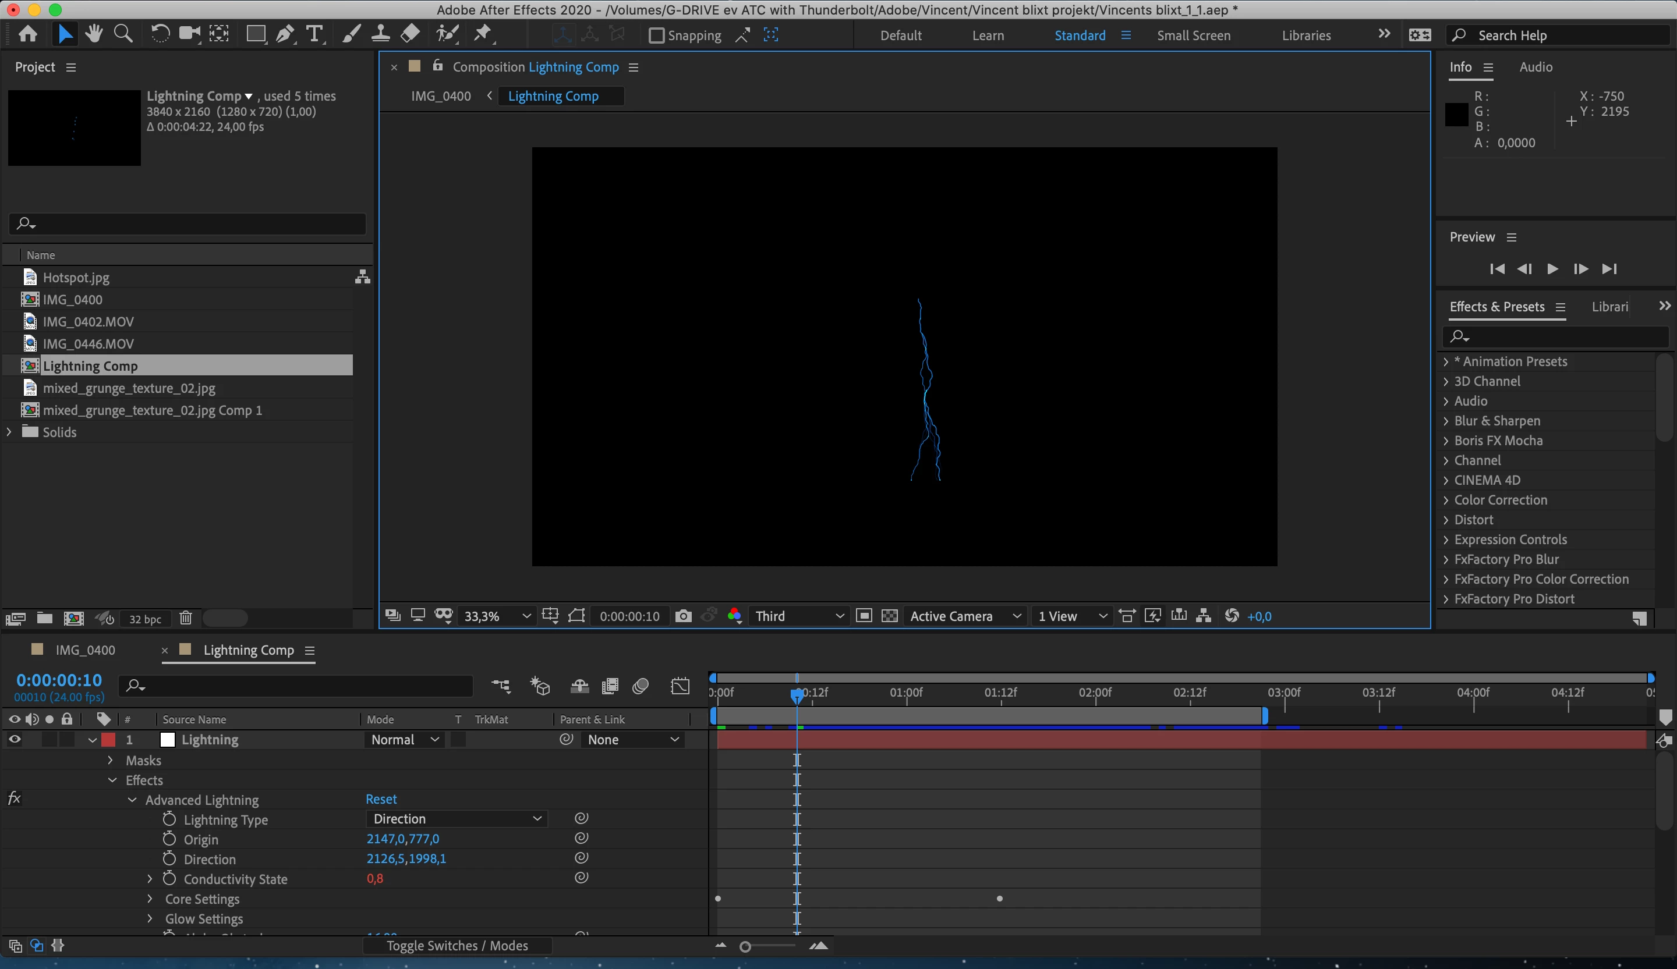Enable the Snapping checkbox

(656, 36)
